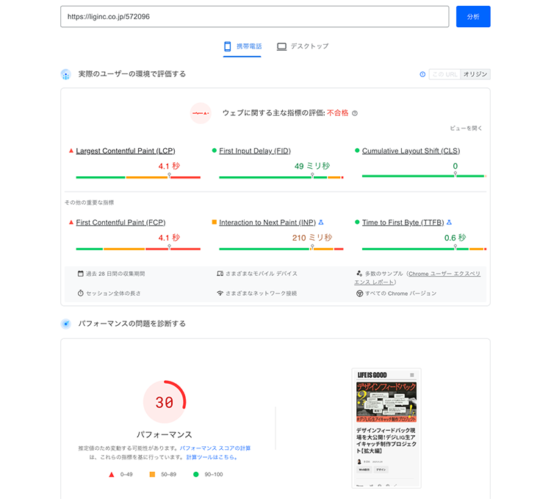Click the mobile phone icon in tab
This screenshot has height=499, width=551.
click(x=228, y=46)
